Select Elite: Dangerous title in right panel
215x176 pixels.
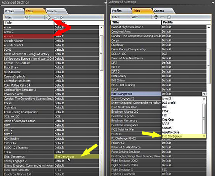[x=136, y=94]
